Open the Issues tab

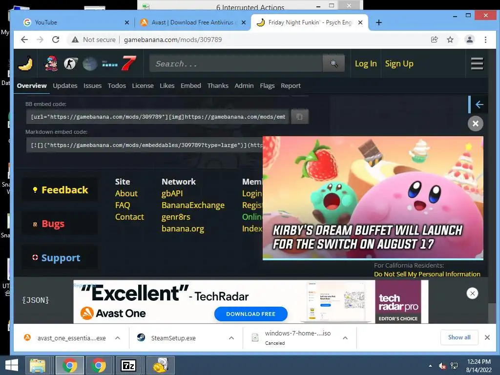coord(92,86)
